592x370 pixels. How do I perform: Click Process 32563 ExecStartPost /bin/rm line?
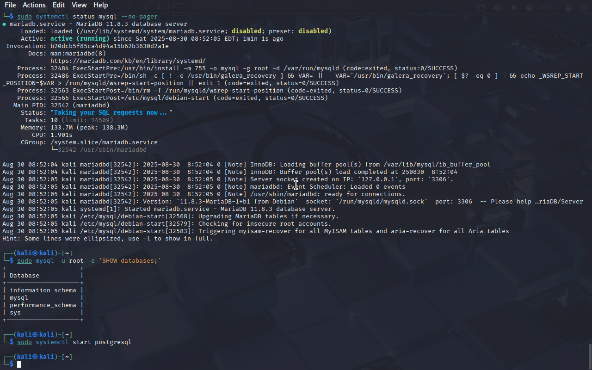pos(210,91)
